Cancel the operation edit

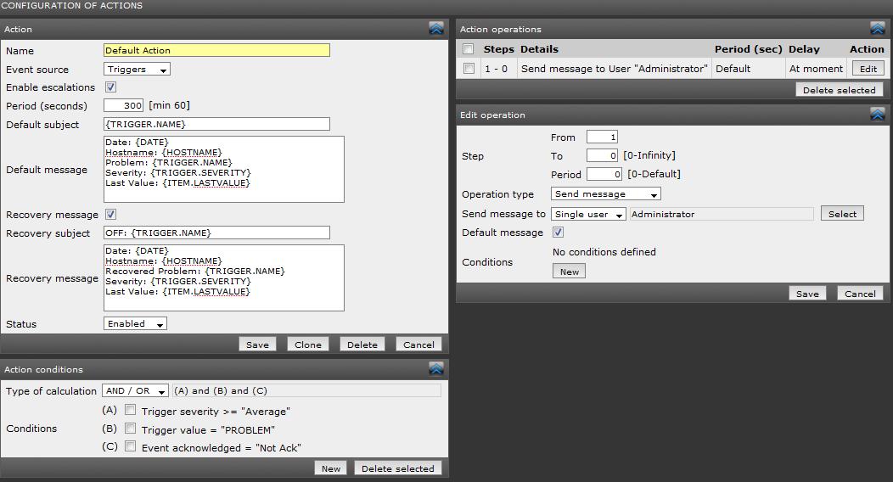click(x=860, y=294)
